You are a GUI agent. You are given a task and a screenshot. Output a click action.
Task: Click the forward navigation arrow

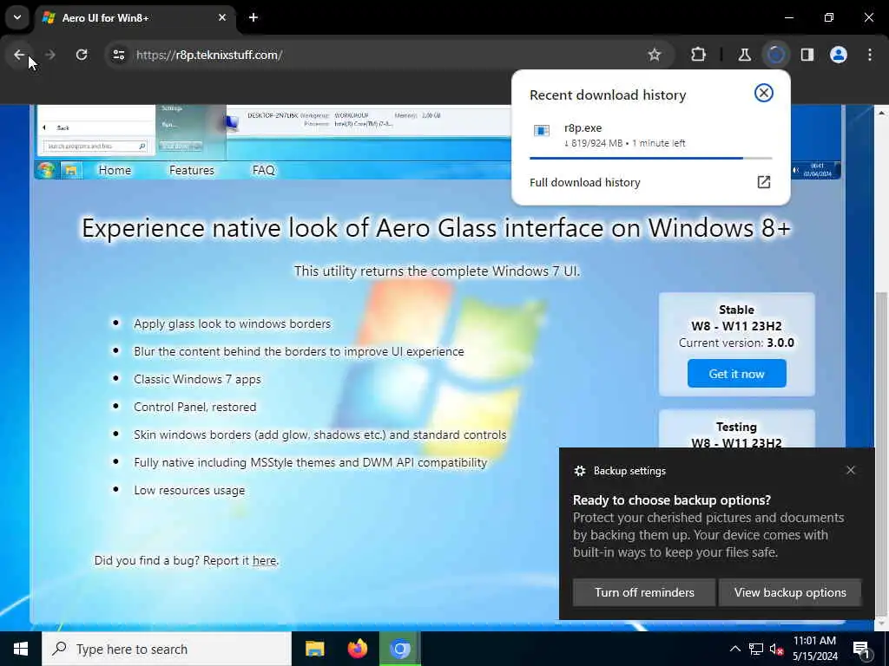coord(49,55)
